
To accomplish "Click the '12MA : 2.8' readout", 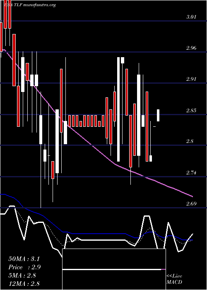I will [24, 284].
